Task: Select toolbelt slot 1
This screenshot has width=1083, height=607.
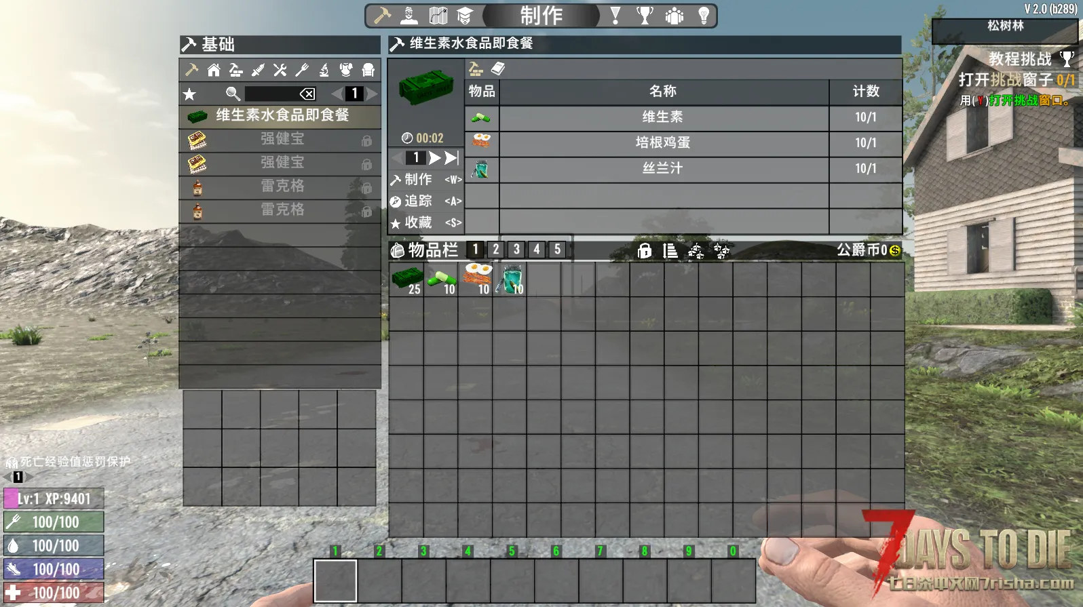Action: pyautogui.click(x=335, y=581)
